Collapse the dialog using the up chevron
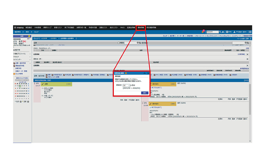The image size is (265, 168). [144, 73]
